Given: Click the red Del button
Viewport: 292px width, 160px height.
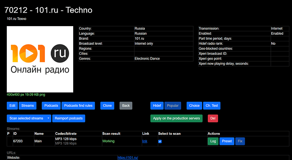Looking at the screenshot, I should point(213,118).
